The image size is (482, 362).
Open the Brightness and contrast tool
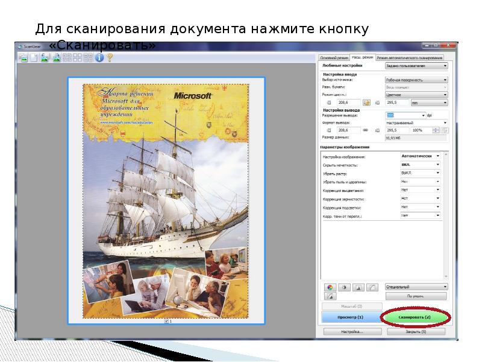pos(344,288)
